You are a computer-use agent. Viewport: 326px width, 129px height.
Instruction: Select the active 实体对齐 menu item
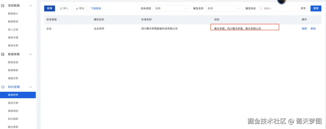(18, 95)
